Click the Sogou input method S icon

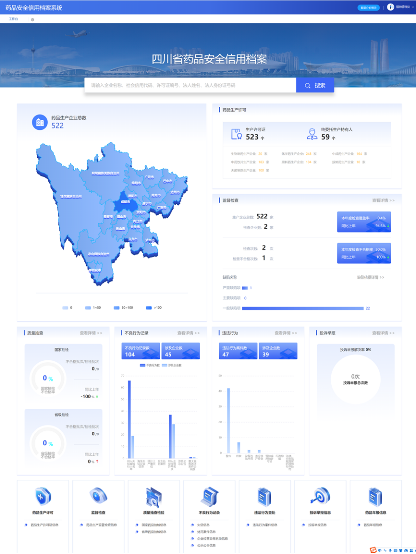pos(373,550)
